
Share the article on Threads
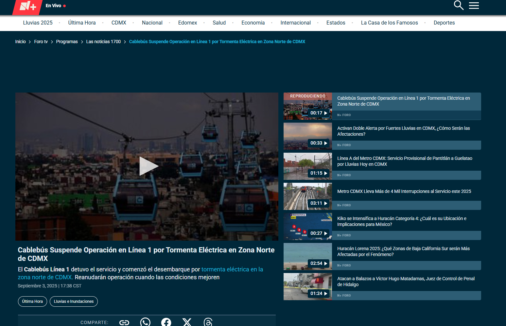(208, 322)
